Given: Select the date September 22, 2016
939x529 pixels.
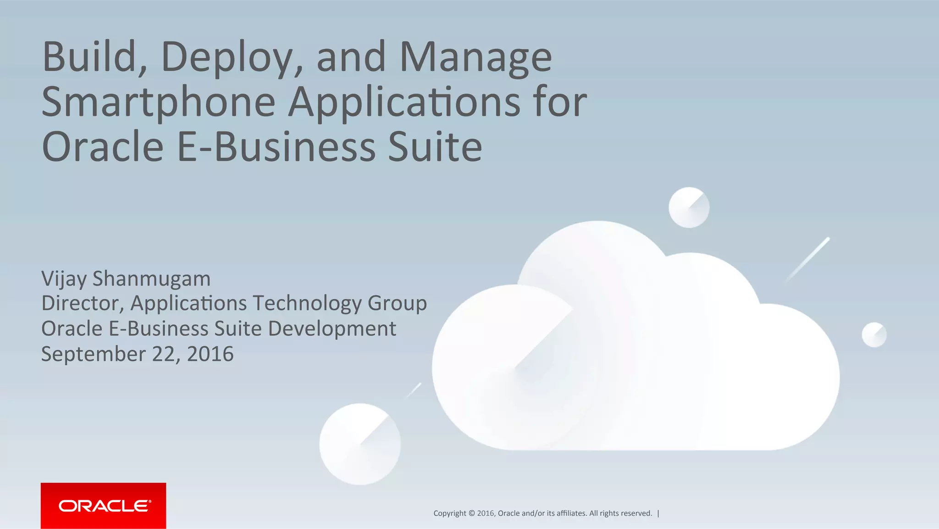Looking at the screenshot, I should [x=138, y=354].
